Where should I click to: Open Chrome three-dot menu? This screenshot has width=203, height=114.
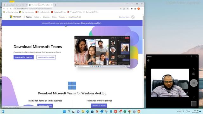tap(142, 9)
